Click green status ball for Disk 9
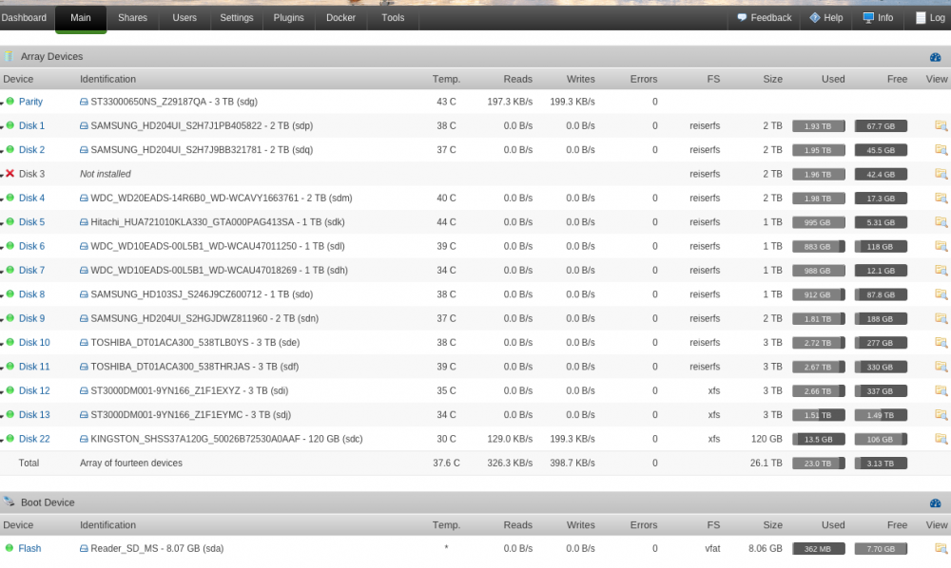This screenshot has height=568, width=951. click(x=10, y=318)
